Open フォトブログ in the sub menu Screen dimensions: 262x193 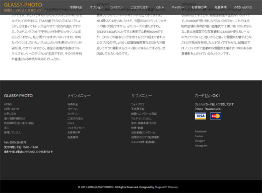[x=138, y=104]
